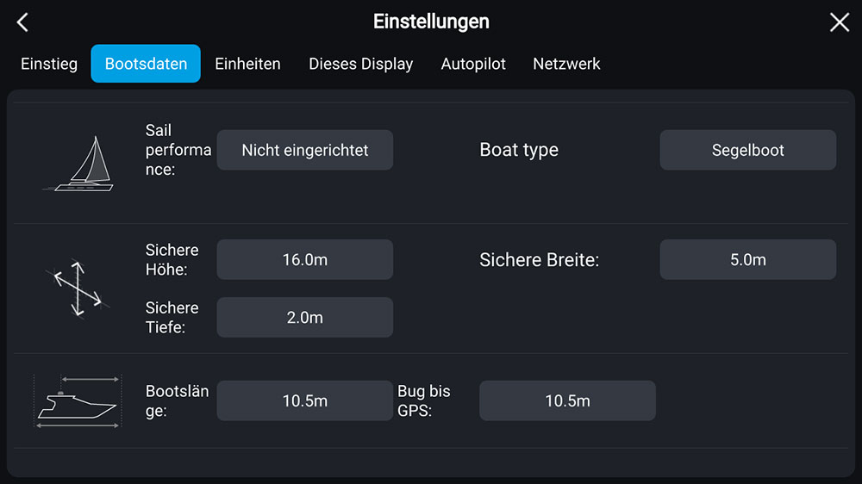
Task: Open the Einstieg tab
Action: pos(49,64)
